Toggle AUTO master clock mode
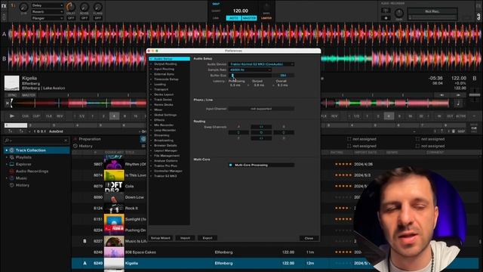 point(234,18)
